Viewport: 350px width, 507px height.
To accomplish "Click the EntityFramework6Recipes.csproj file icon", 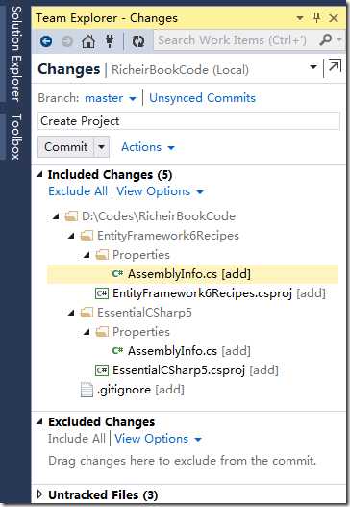I will [x=102, y=293].
